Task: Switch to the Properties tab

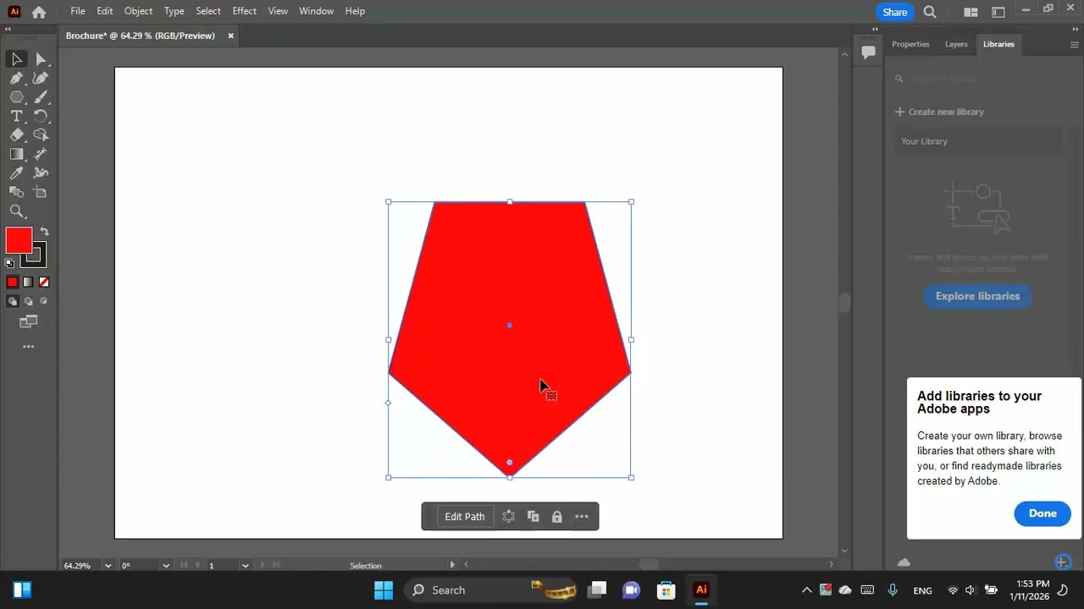Action: click(910, 44)
